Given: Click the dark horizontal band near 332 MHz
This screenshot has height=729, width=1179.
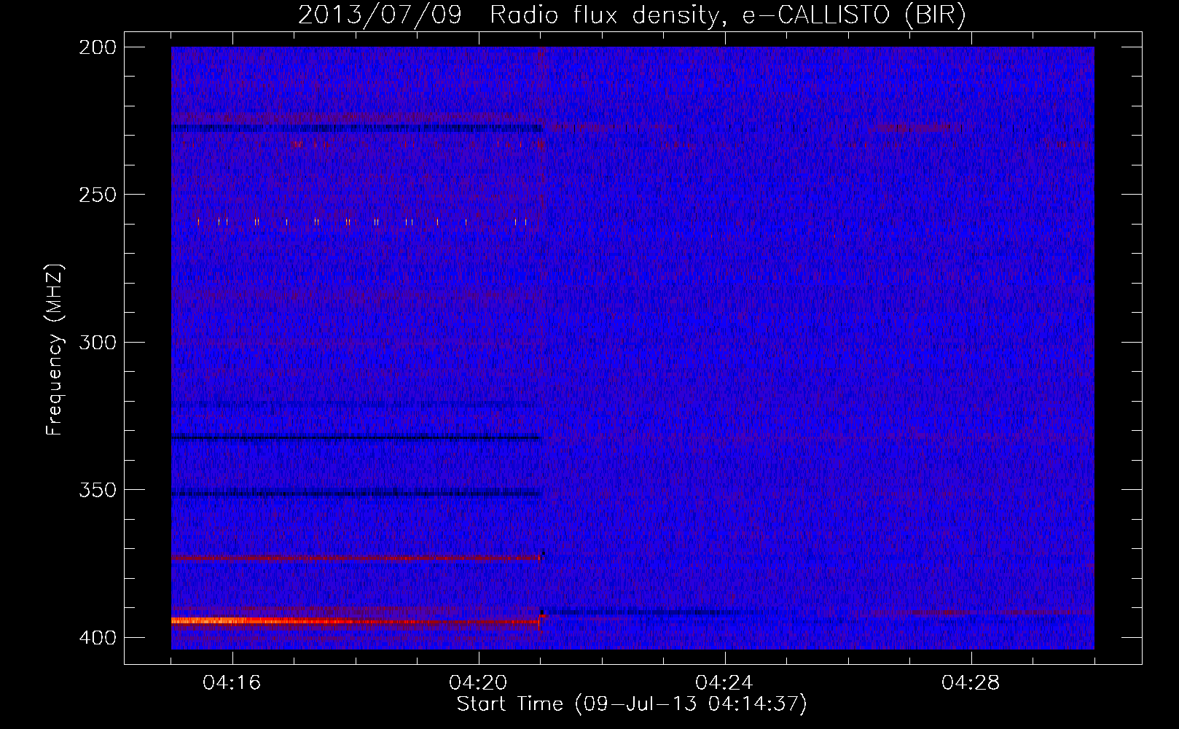Looking at the screenshot, I should click(356, 438).
